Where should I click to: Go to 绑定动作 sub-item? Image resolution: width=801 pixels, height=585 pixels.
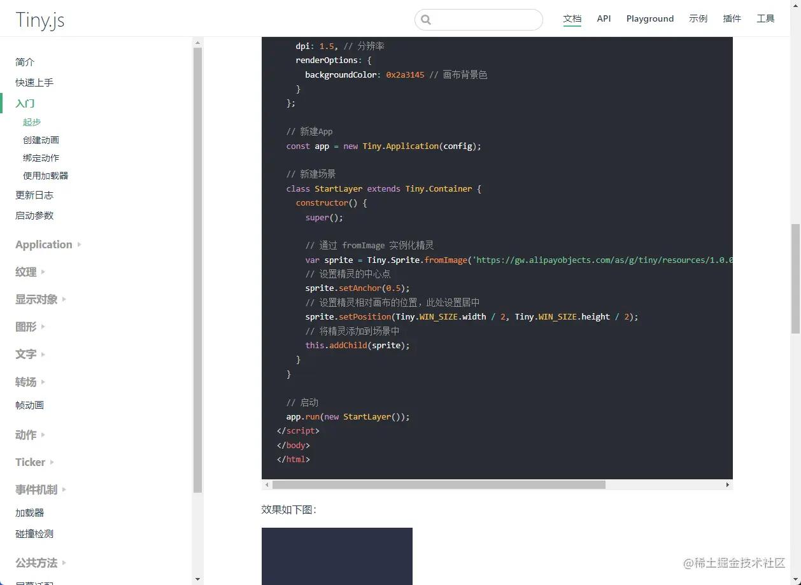[41, 157]
